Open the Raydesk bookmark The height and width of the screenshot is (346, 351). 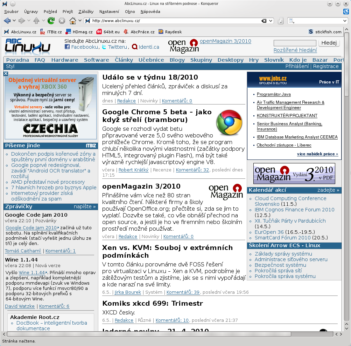(x=170, y=32)
